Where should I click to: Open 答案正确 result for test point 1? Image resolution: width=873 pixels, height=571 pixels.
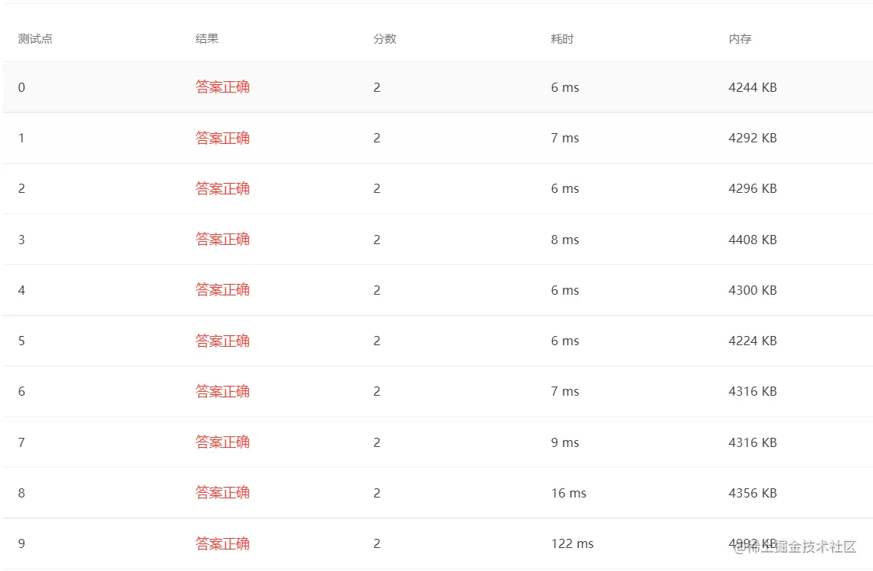click(222, 138)
